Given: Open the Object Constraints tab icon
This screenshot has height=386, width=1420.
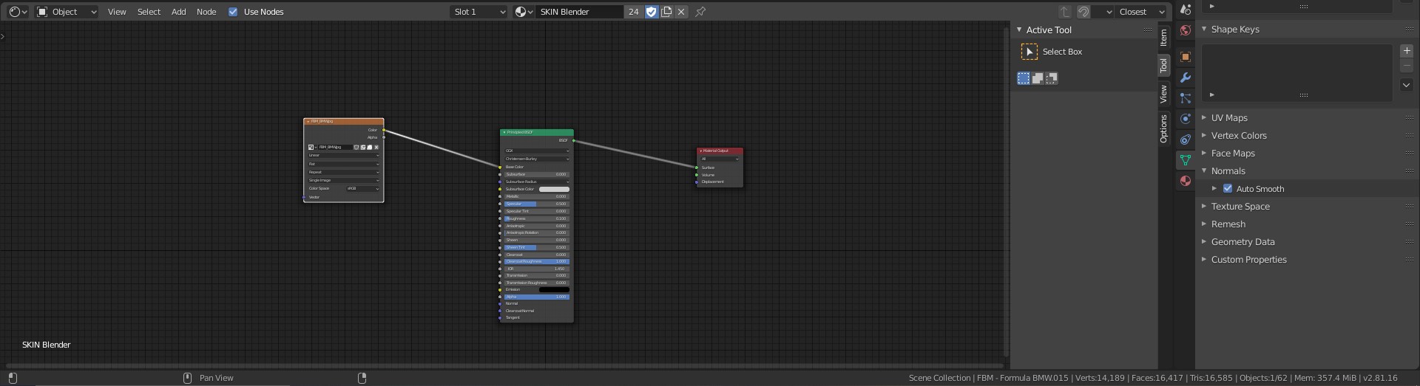Looking at the screenshot, I should coord(1185,139).
